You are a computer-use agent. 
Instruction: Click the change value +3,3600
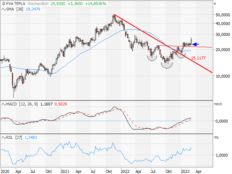click(75, 4)
